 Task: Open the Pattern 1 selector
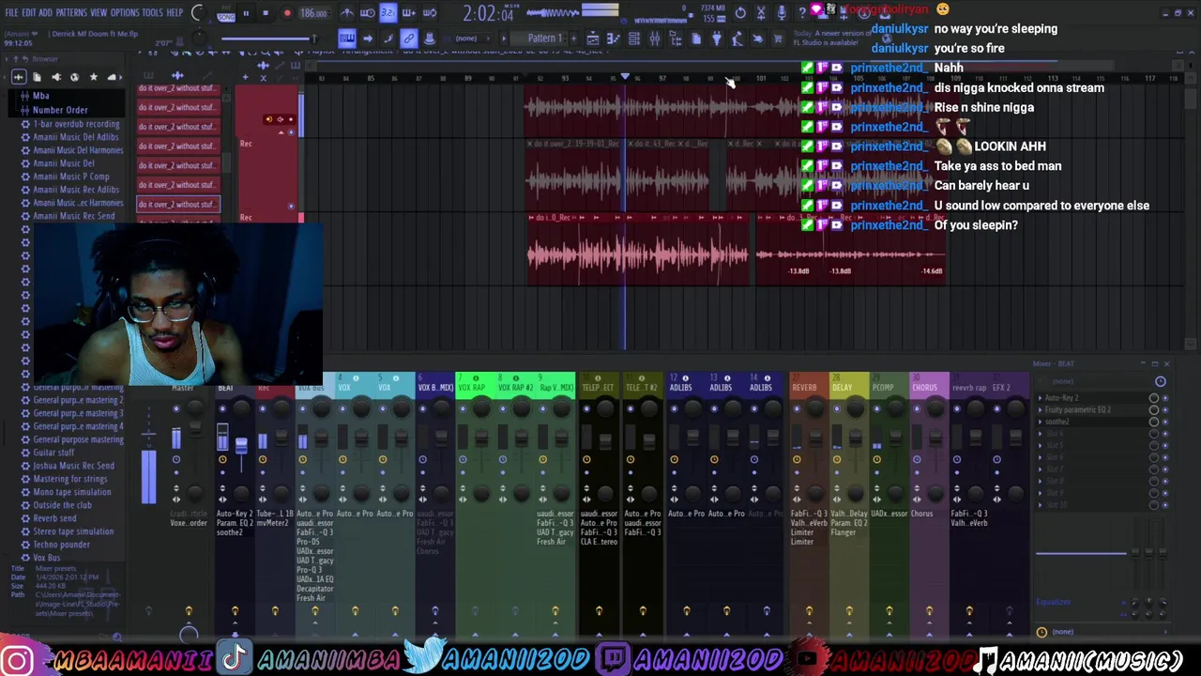tap(544, 38)
